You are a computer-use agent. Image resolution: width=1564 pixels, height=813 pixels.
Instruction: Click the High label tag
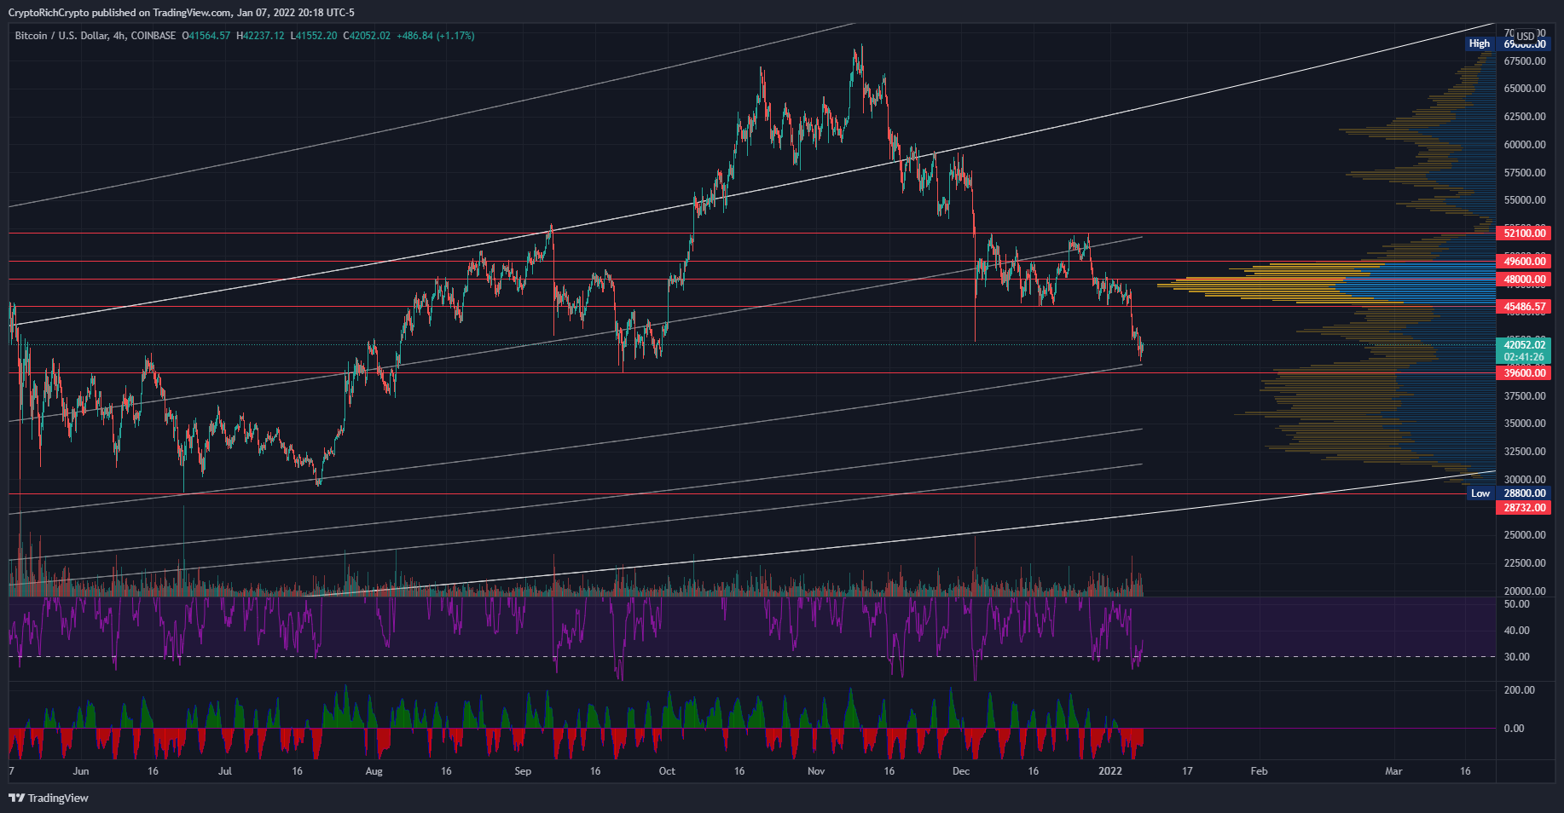1480,43
